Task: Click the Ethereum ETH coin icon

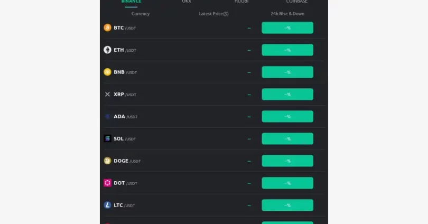Action: [x=108, y=50]
